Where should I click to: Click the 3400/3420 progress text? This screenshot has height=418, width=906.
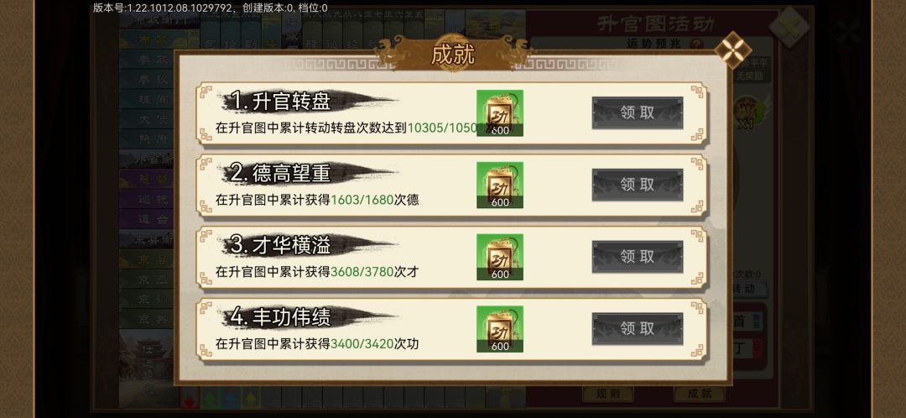pos(362,344)
